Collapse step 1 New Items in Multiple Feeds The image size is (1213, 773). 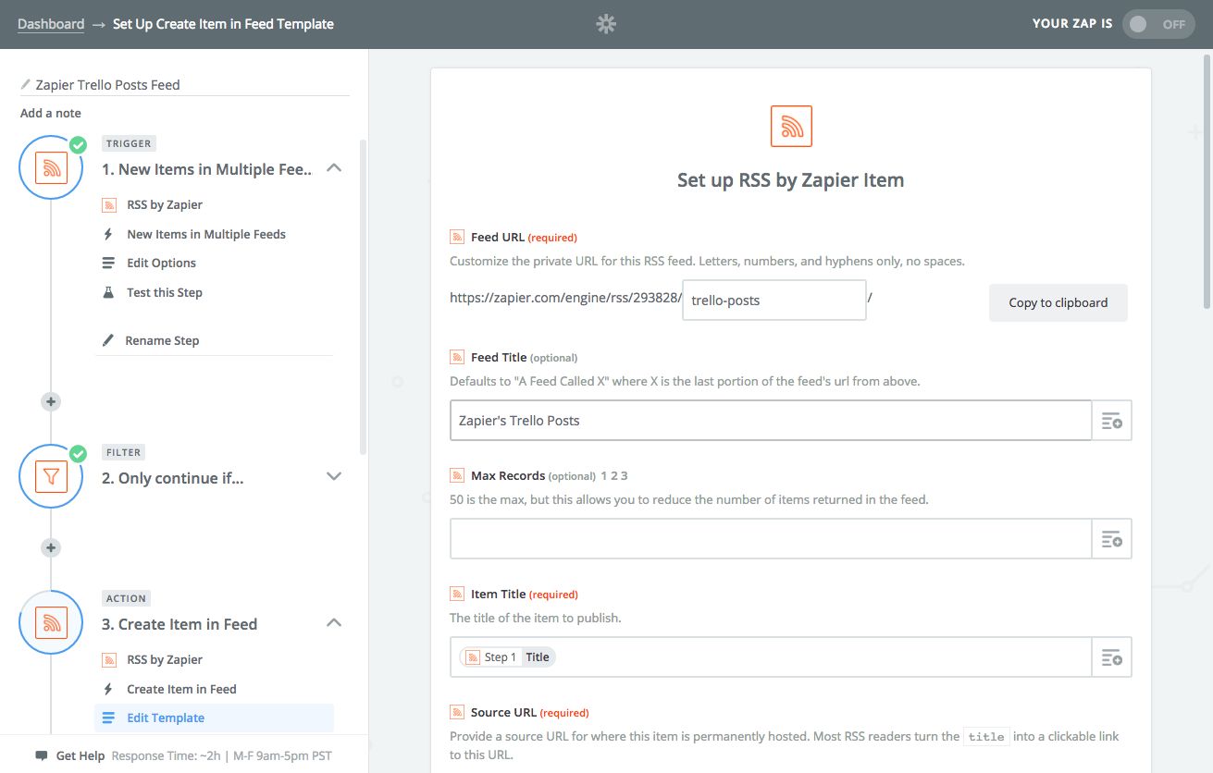pos(335,168)
